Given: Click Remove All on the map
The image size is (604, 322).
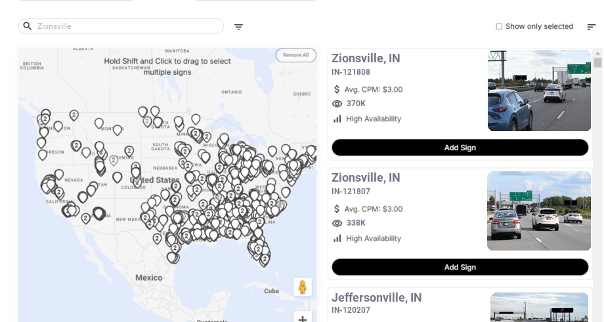Looking at the screenshot, I should (295, 55).
